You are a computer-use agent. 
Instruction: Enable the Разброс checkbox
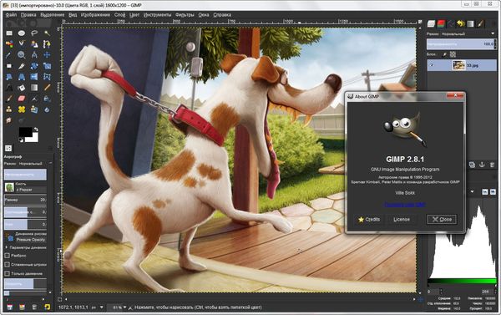[7, 256]
